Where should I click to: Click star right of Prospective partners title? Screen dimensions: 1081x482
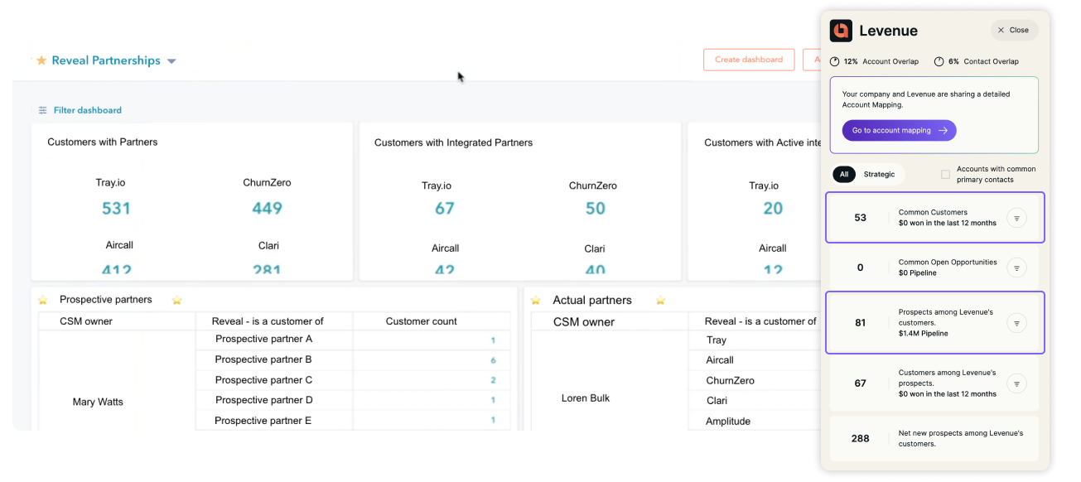[x=176, y=300]
